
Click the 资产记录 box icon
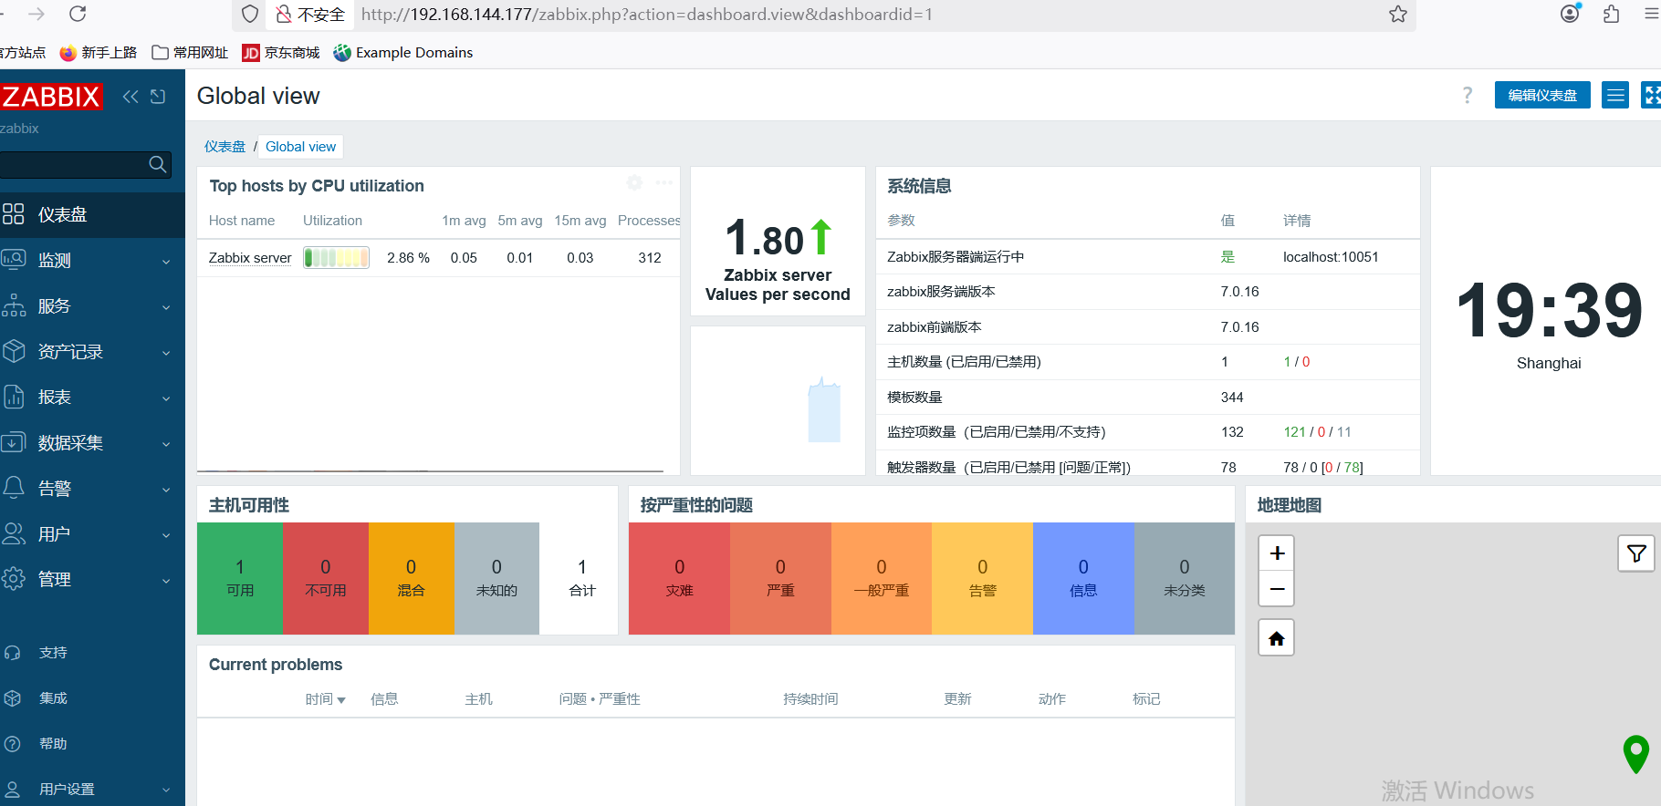(x=14, y=351)
